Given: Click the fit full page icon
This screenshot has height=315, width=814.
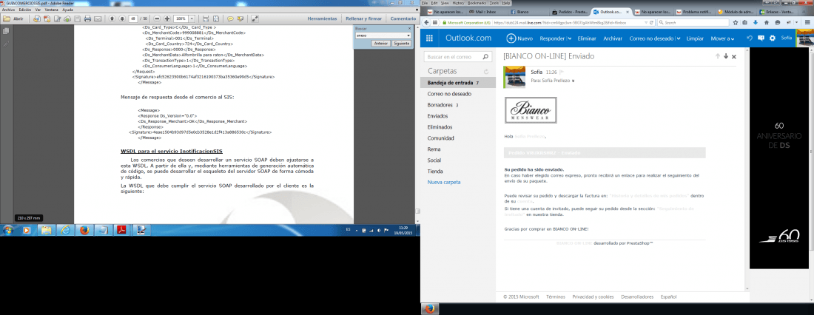Looking at the screenshot, I should 216,18.
